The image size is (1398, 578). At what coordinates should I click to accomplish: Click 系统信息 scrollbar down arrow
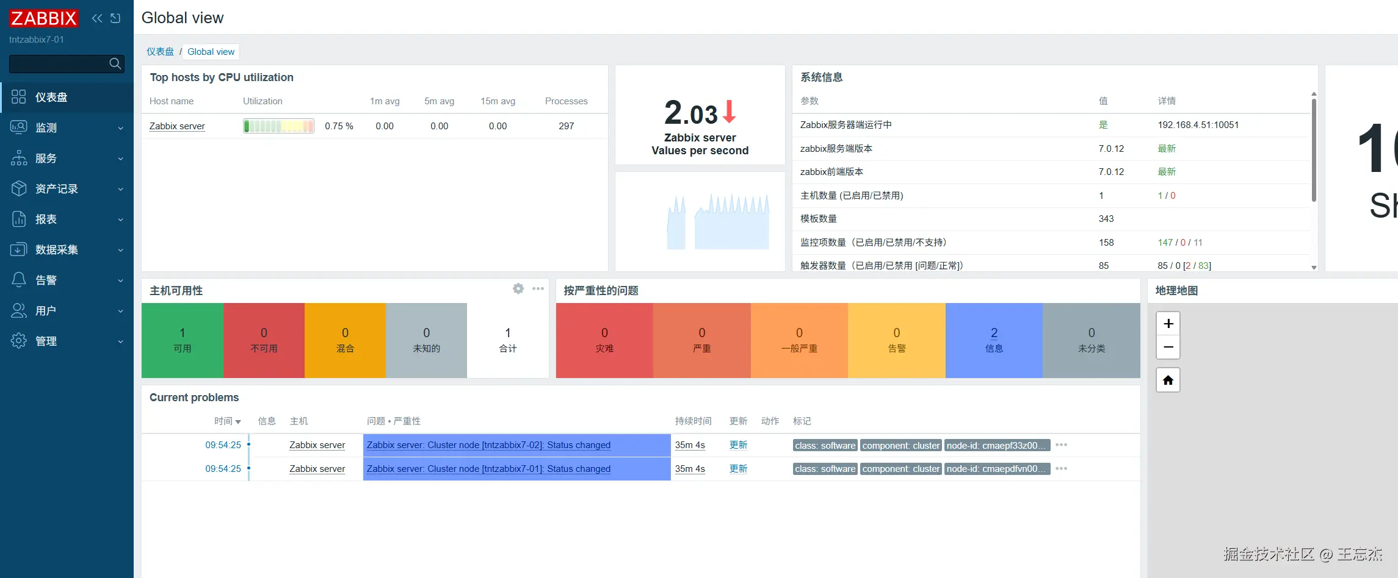click(1314, 268)
